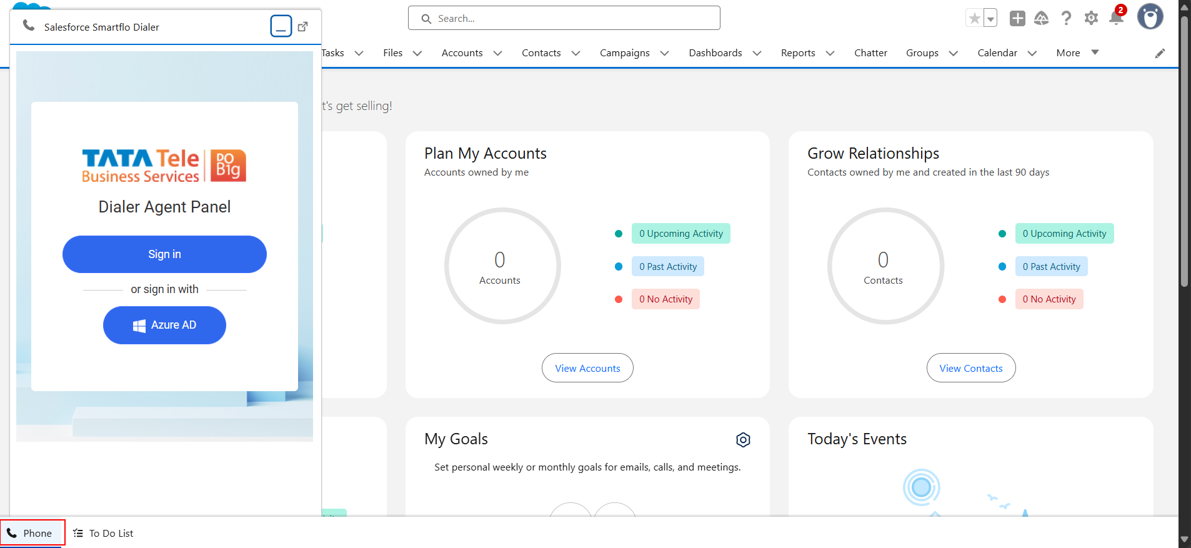Image resolution: width=1191 pixels, height=548 pixels.
Task: Click the phone icon in dialer header
Action: (29, 26)
